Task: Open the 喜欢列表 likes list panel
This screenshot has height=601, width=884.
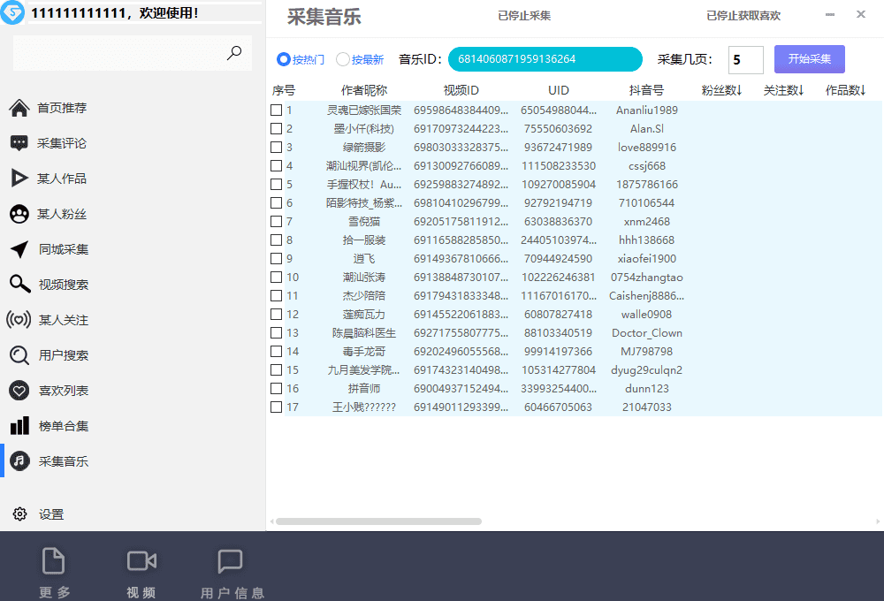Action: [x=54, y=390]
